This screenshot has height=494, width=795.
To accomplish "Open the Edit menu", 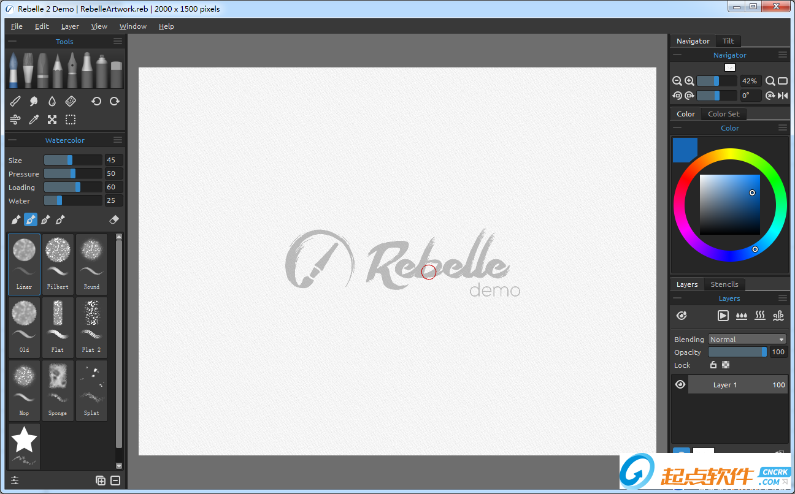I will 42,26.
